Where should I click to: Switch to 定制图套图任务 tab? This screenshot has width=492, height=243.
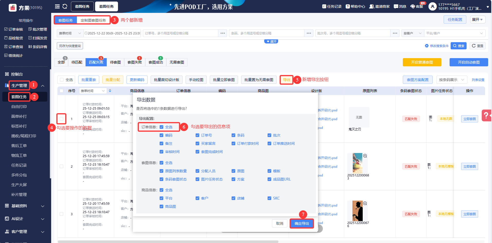tap(93, 20)
